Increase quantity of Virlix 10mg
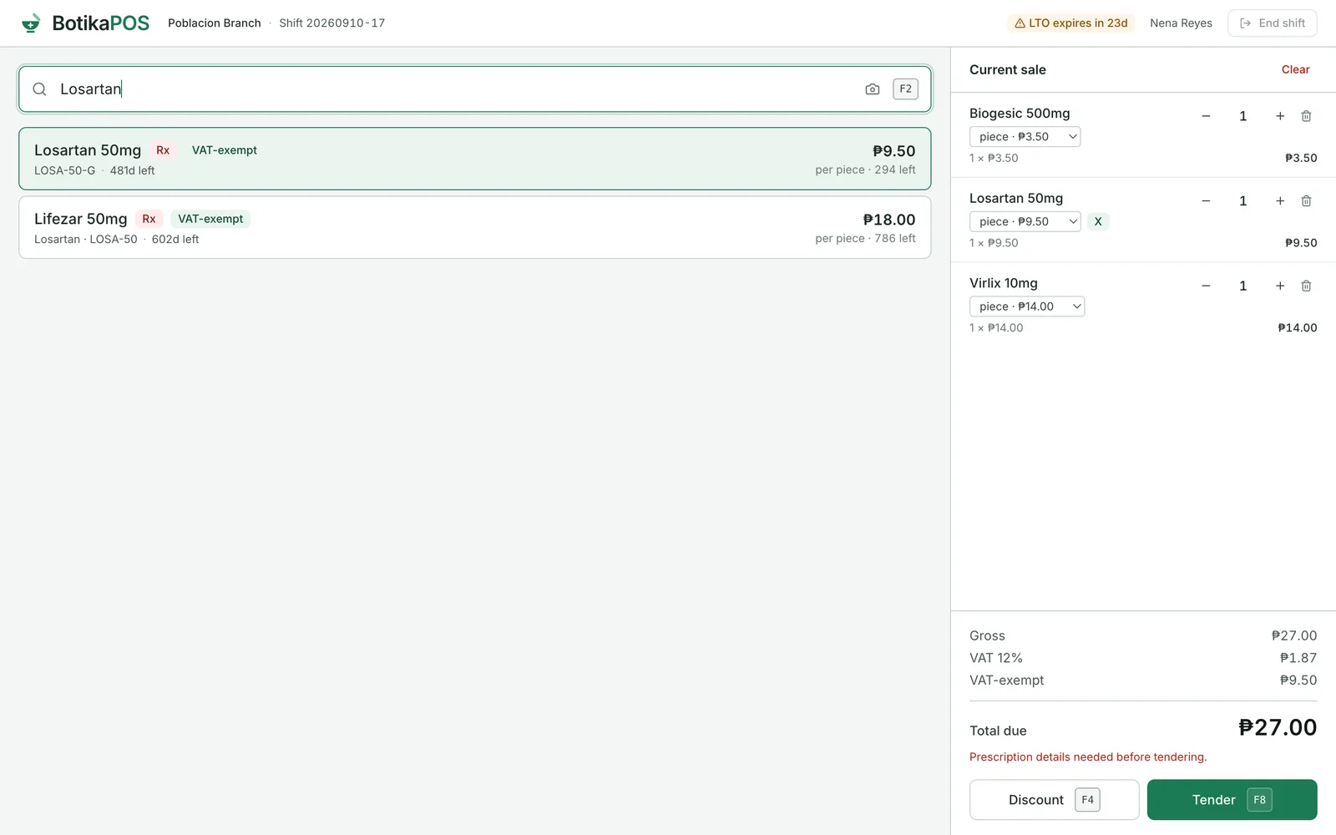 tap(1280, 286)
